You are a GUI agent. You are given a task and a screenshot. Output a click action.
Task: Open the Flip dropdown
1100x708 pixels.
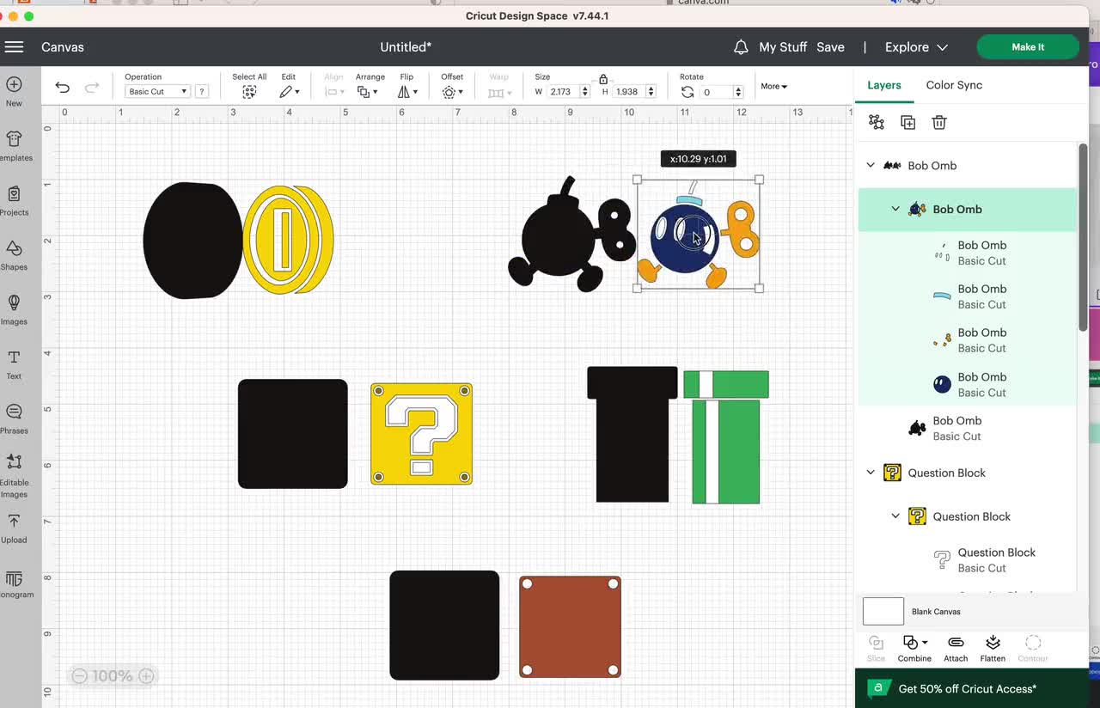coord(407,92)
